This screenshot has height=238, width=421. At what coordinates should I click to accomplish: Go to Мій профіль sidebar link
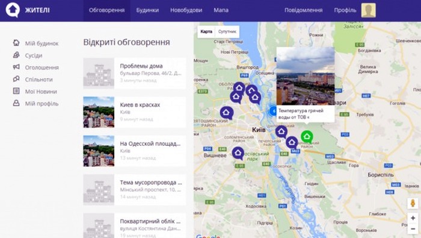(41, 104)
